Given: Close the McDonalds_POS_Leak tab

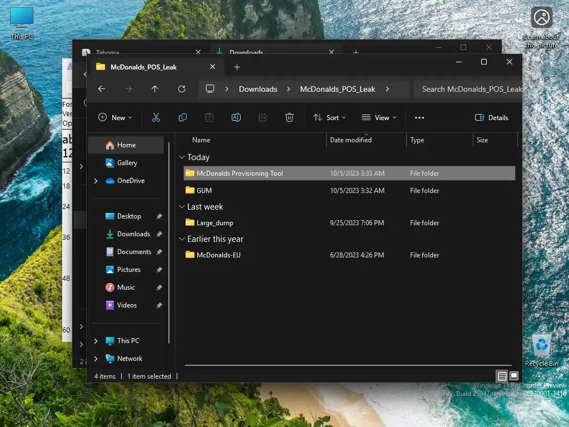Looking at the screenshot, I should (x=213, y=67).
